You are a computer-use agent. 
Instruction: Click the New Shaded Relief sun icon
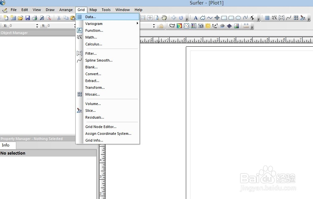tap(208, 26)
